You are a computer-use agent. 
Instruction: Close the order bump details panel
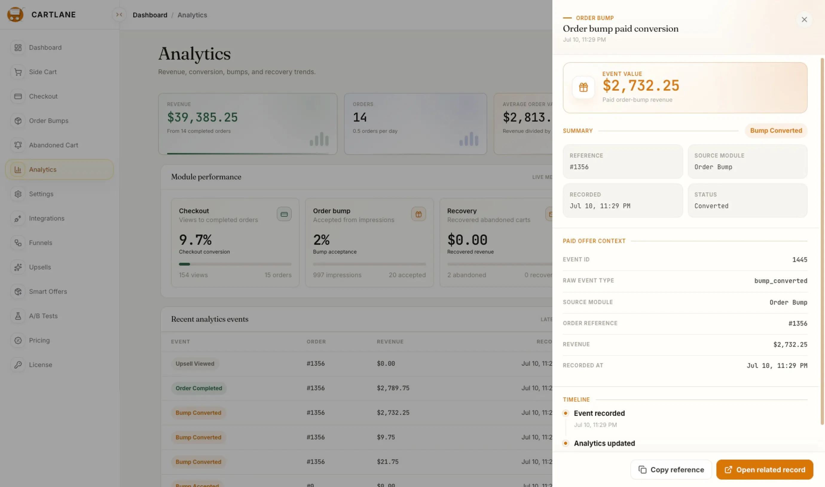click(x=804, y=20)
